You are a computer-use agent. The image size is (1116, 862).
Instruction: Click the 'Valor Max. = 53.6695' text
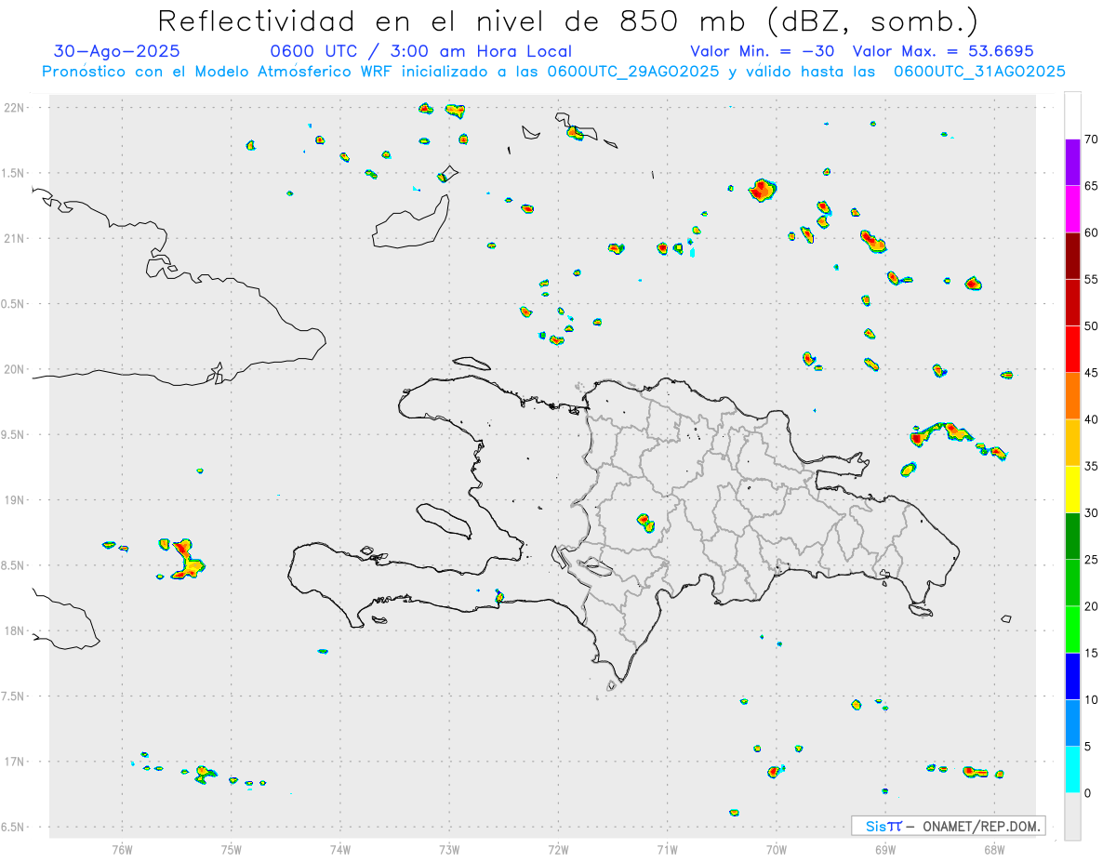click(943, 51)
